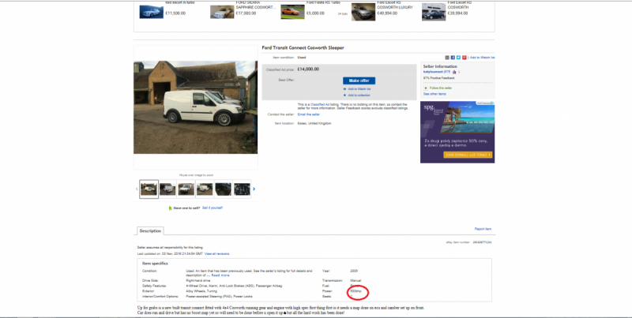Click the seller feedback star icon
This screenshot has width=632, height=318.
point(455,72)
